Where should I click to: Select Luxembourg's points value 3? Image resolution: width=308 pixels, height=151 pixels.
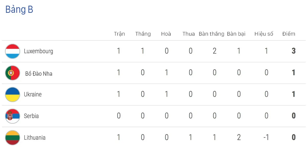coord(294,51)
